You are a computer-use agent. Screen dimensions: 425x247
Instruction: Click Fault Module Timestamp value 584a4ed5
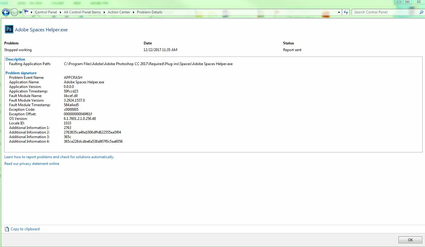point(71,105)
